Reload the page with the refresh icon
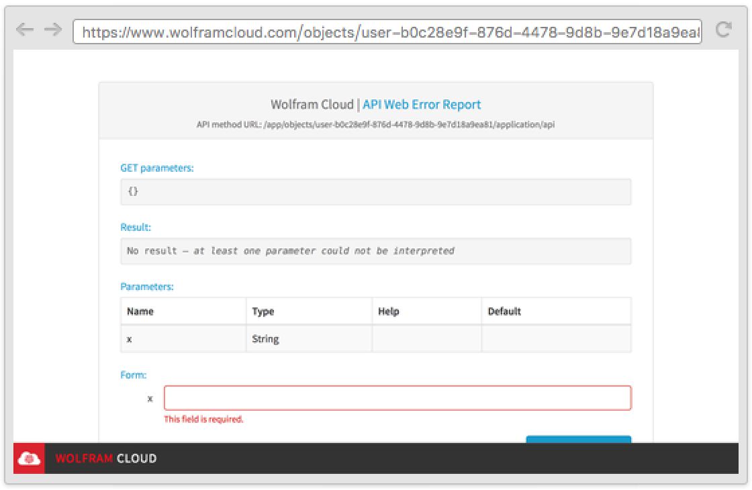 coord(723,30)
